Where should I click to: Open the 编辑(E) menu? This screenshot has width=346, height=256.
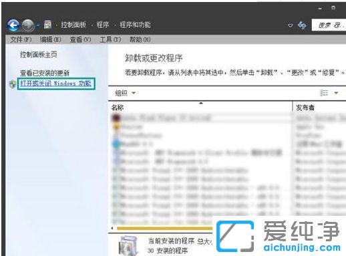[x=50, y=39]
